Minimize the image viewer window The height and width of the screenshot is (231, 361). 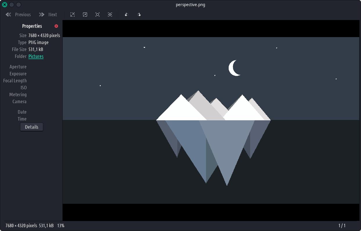(x=12, y=5)
